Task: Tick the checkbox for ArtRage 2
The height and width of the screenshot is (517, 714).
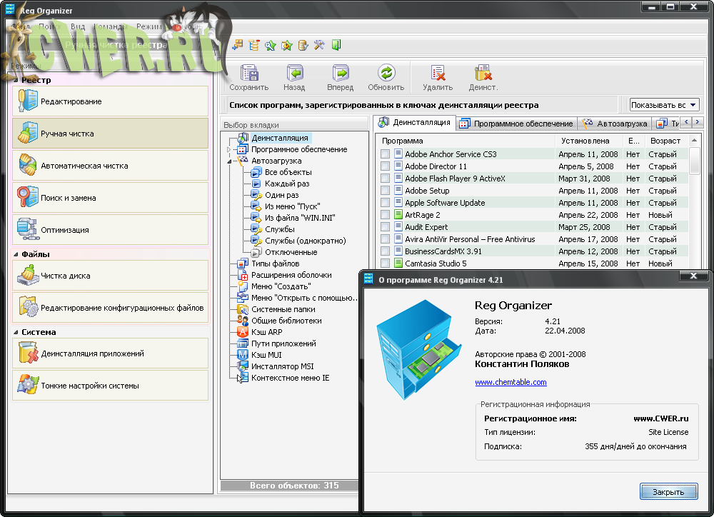Action: [386, 215]
